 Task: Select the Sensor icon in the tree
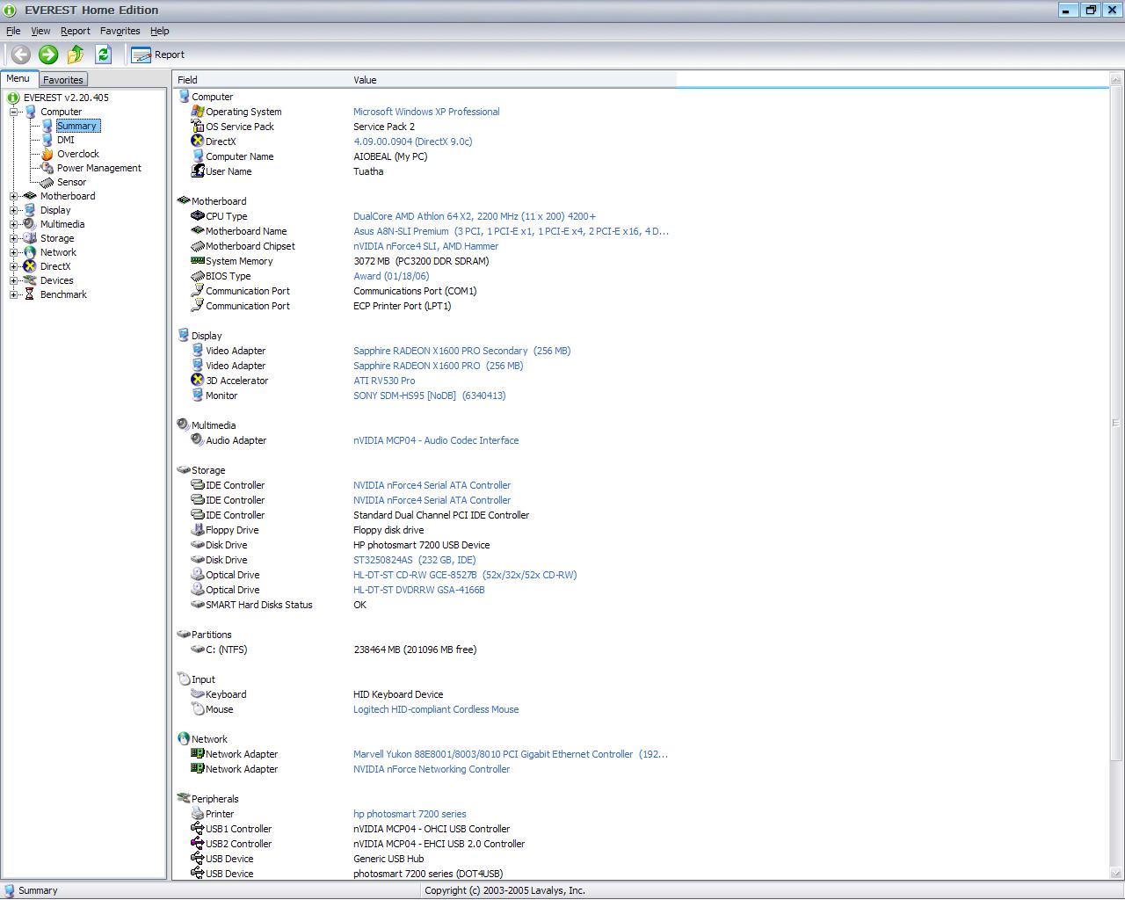(x=47, y=182)
